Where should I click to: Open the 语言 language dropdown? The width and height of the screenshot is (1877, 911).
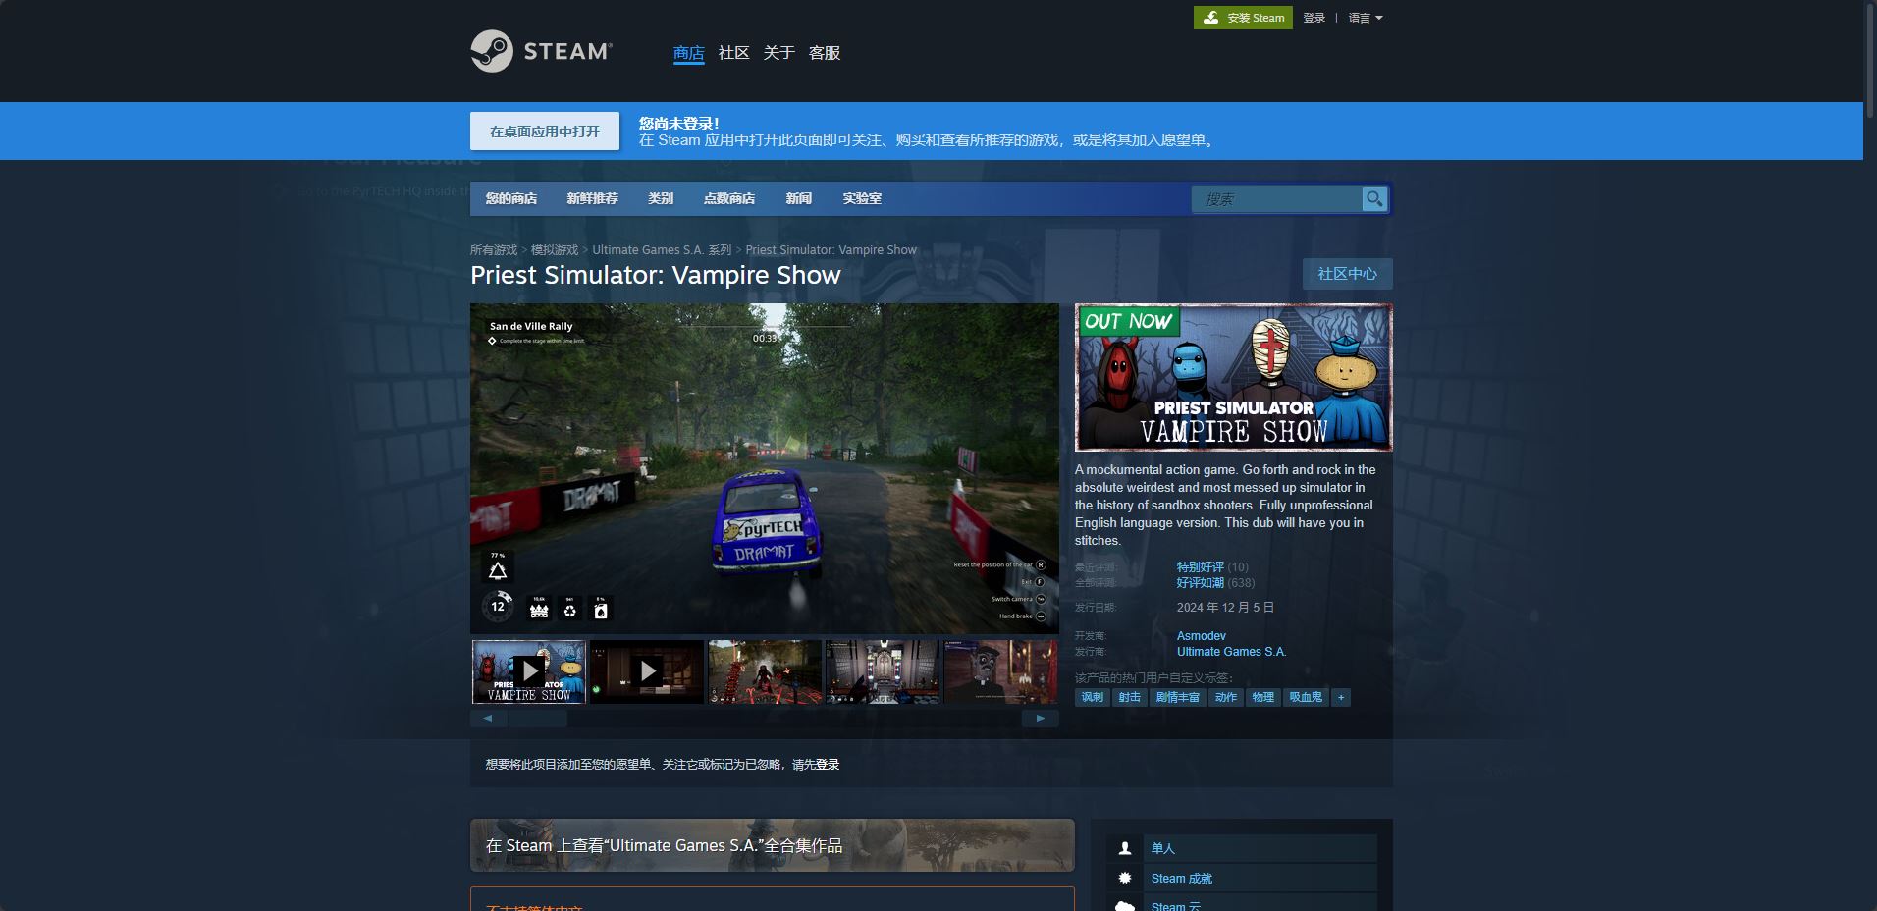click(x=1365, y=18)
